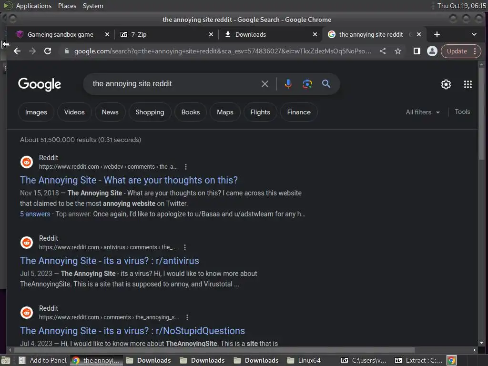The width and height of the screenshot is (488, 366).
Task: Open the All filters dropdown
Action: click(x=423, y=112)
